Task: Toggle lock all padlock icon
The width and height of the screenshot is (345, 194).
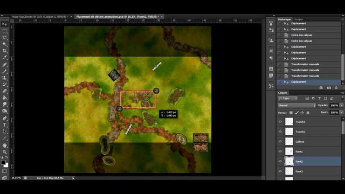Action: (x=308, y=113)
